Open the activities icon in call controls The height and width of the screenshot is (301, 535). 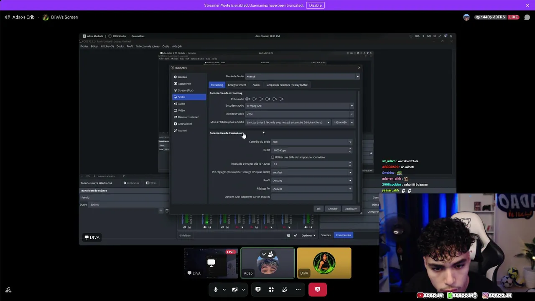(x=271, y=289)
